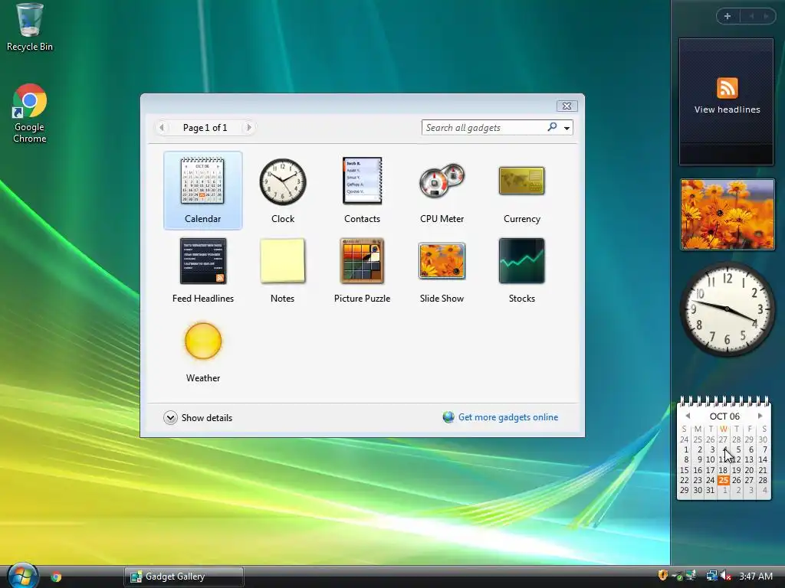Click day 9 in calendar gadget
This screenshot has height=588, width=785.
tap(699, 459)
